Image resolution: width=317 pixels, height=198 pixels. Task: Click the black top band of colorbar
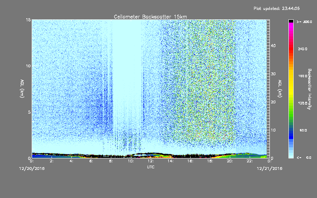pos(291,21)
